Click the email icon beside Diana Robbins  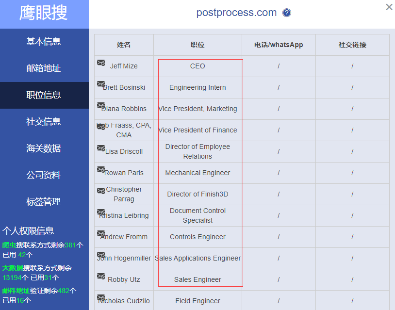pos(101,105)
